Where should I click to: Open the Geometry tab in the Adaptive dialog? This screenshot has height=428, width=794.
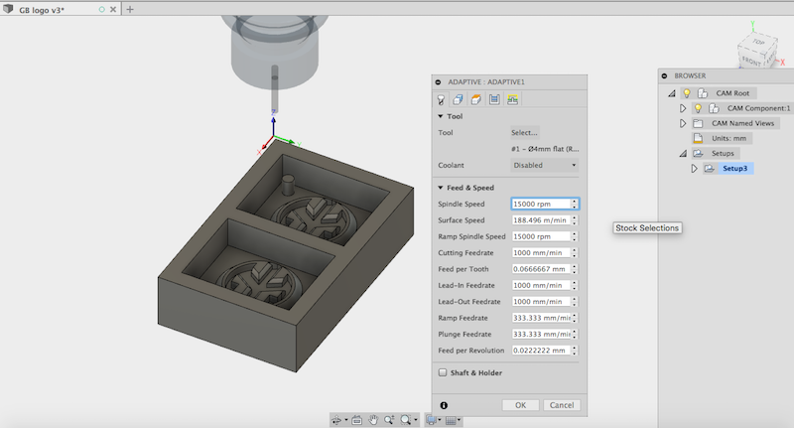(458, 99)
